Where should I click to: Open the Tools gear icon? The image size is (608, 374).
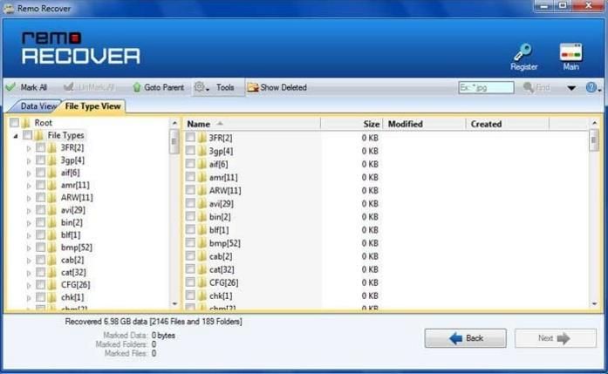pos(200,87)
